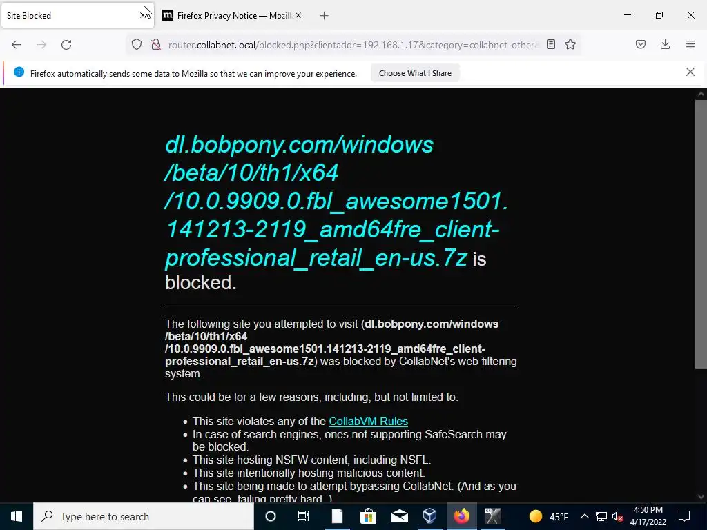
Task: Reload the current page
Action: click(66, 45)
